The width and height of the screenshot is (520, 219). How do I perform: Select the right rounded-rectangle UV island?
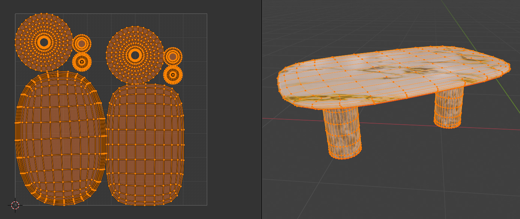145,145
